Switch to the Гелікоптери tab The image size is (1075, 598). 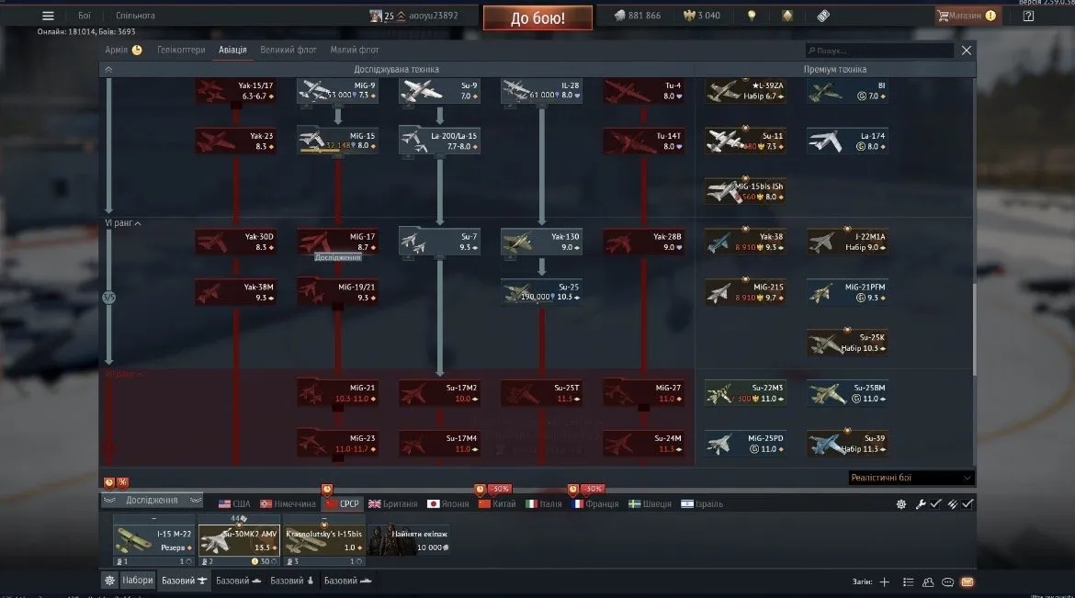click(181, 50)
